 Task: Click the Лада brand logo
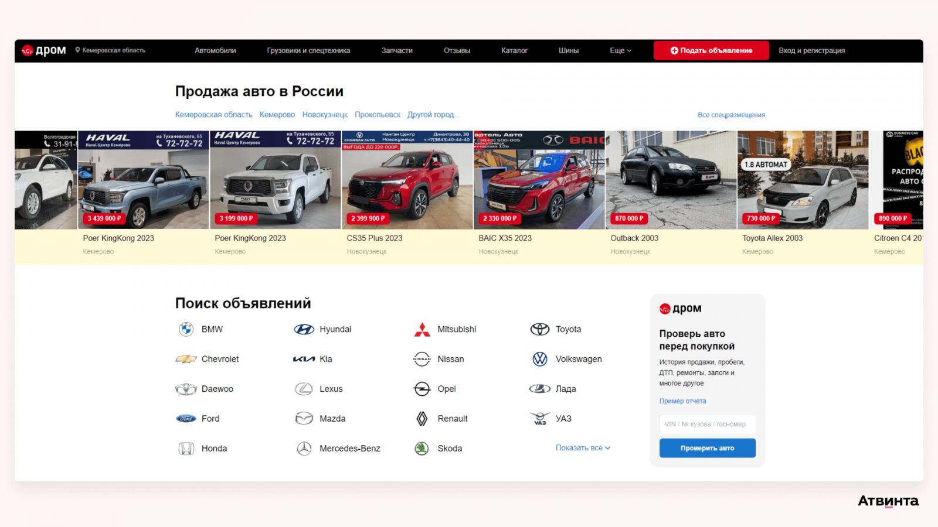(540, 389)
